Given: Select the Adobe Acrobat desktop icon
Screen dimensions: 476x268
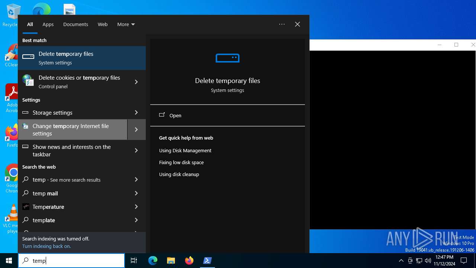Looking at the screenshot, I should coord(11,98).
